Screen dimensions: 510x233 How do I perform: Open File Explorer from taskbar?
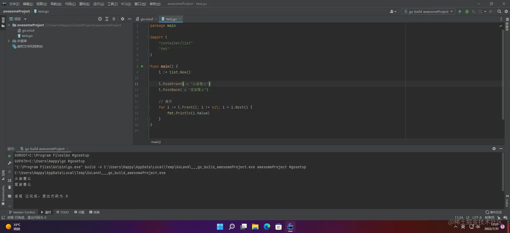pos(255,226)
